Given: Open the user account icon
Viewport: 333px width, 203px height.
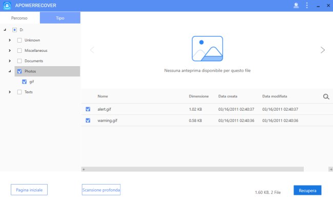Looking at the screenshot, I should 296,5.
